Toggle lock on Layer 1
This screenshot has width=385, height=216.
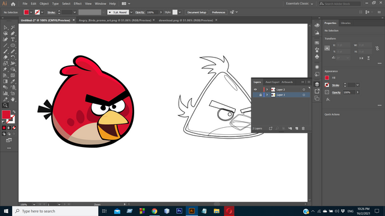pos(260,95)
